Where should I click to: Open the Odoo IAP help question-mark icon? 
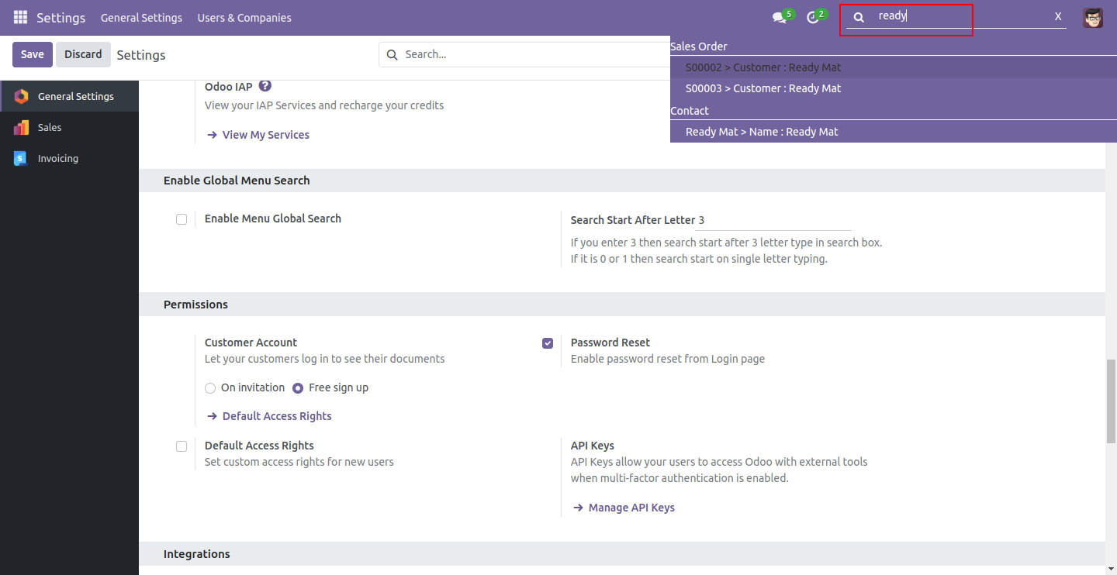tap(265, 86)
